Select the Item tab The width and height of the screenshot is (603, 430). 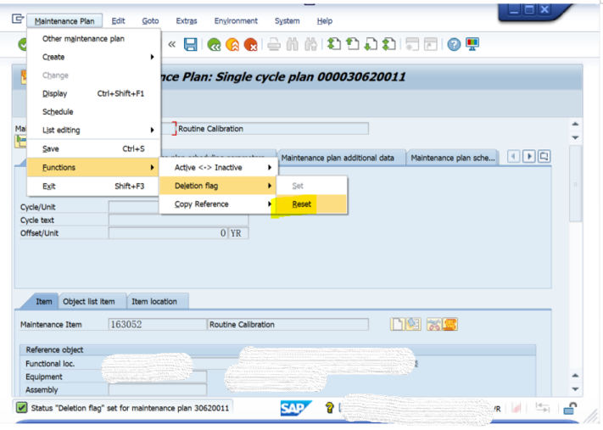coord(44,302)
